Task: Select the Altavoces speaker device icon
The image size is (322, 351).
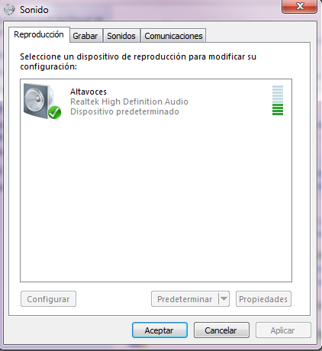Action: [40, 101]
